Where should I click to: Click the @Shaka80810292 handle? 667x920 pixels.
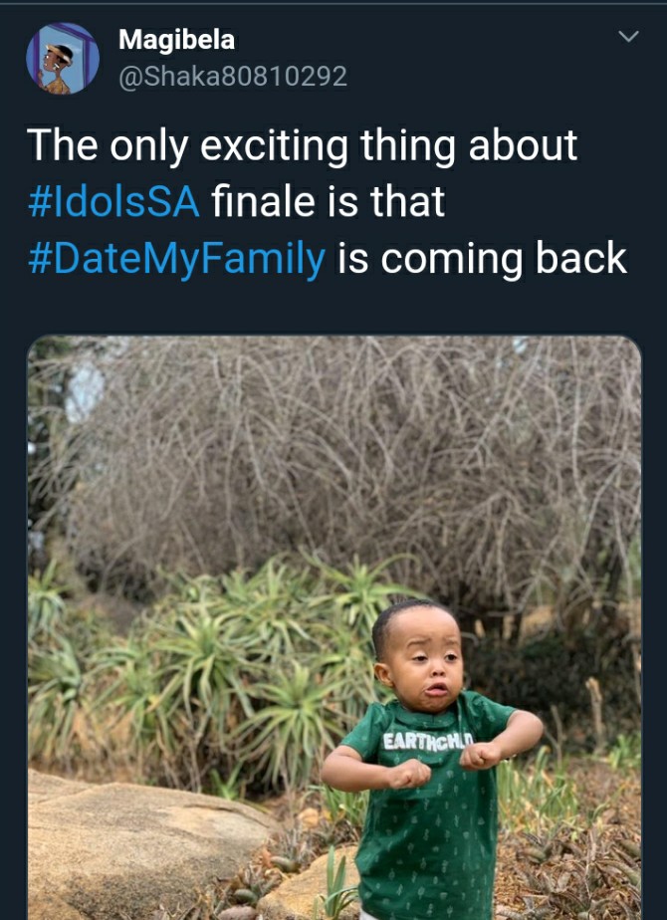click(233, 77)
